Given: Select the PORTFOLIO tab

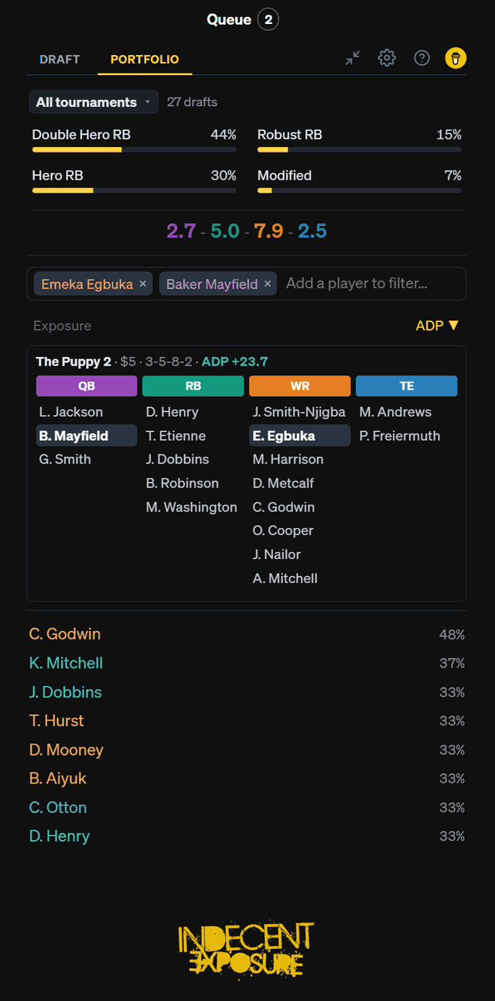Looking at the screenshot, I should [145, 59].
